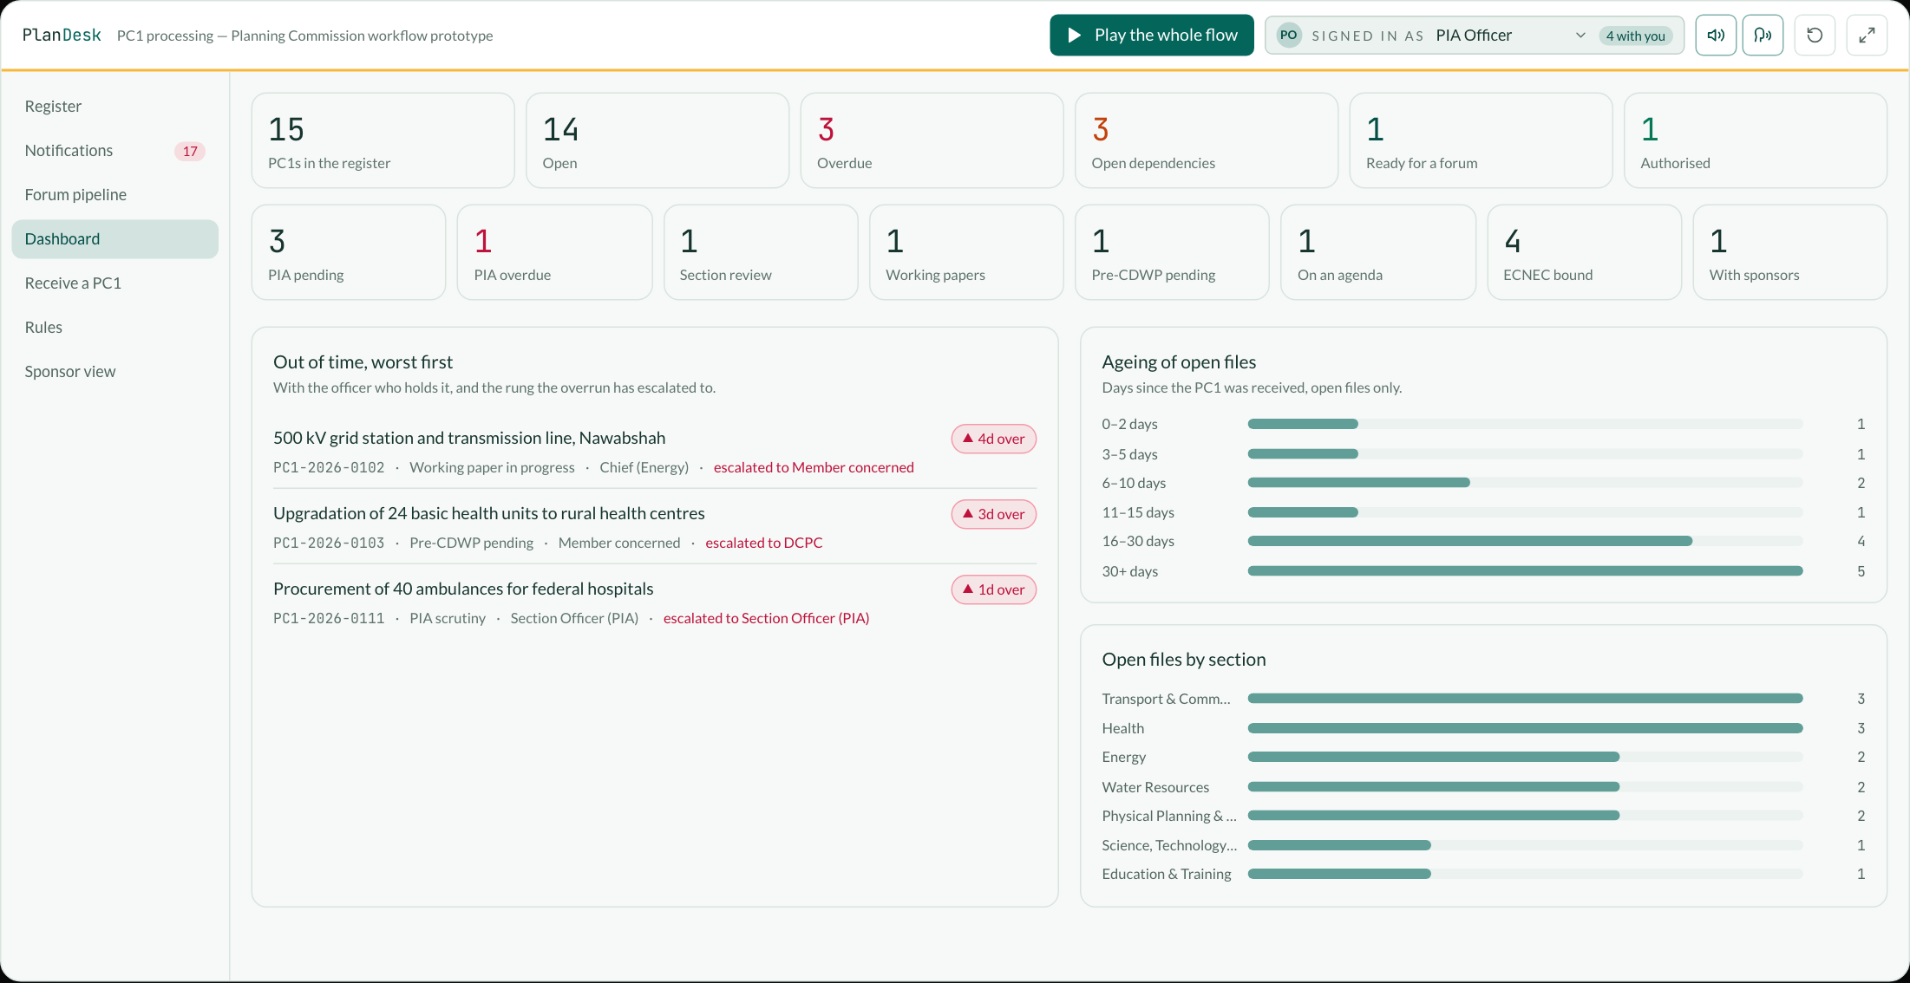Viewport: 1910px width, 983px height.
Task: Click the 4d over warning badge
Action: [x=994, y=439]
